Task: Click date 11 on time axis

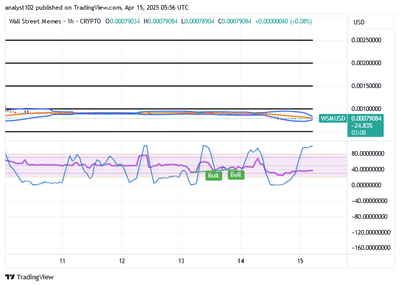Action: point(62,261)
